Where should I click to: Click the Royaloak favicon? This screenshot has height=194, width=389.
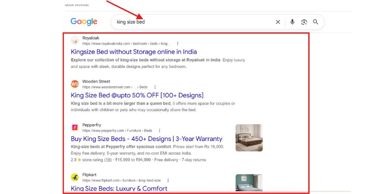[75, 41]
